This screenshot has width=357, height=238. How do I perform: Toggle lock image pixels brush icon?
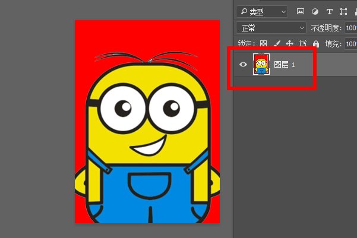click(277, 43)
